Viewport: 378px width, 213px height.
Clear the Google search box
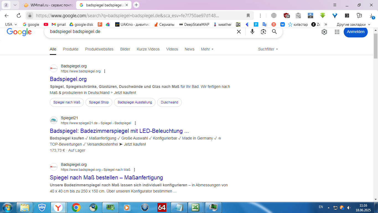click(x=239, y=32)
